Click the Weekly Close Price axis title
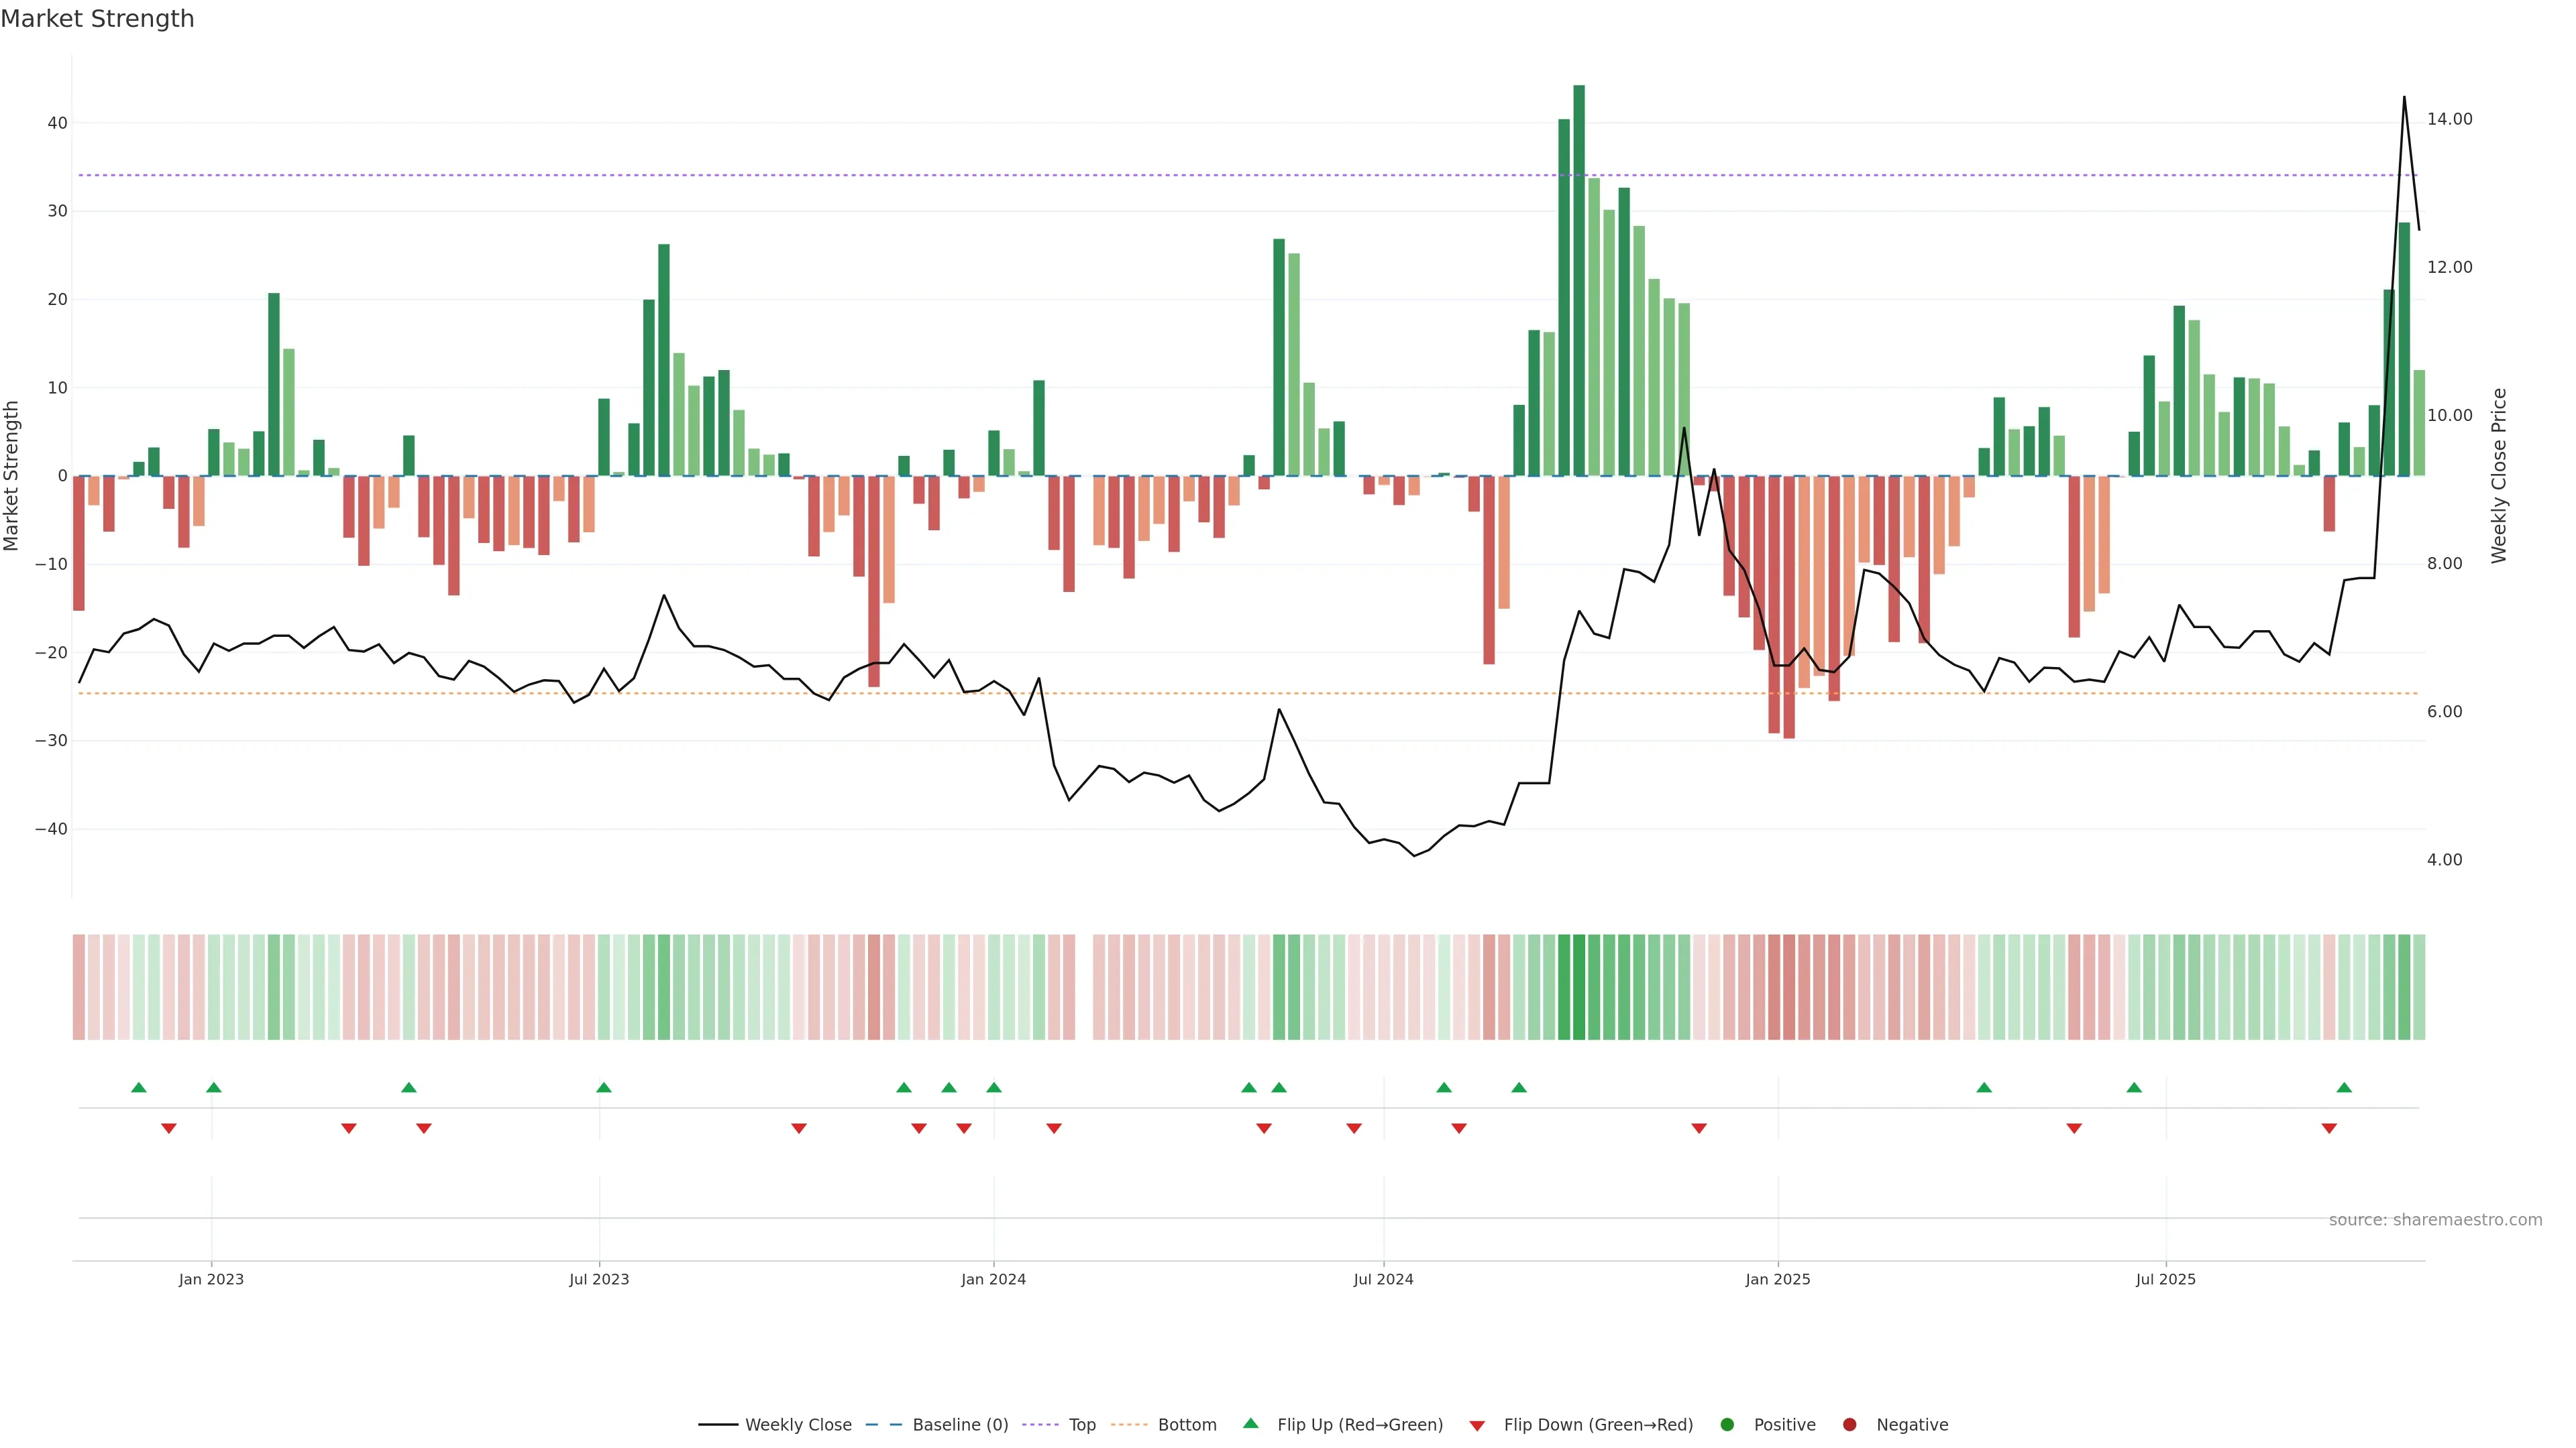This screenshot has width=2576, height=1448. click(2499, 476)
